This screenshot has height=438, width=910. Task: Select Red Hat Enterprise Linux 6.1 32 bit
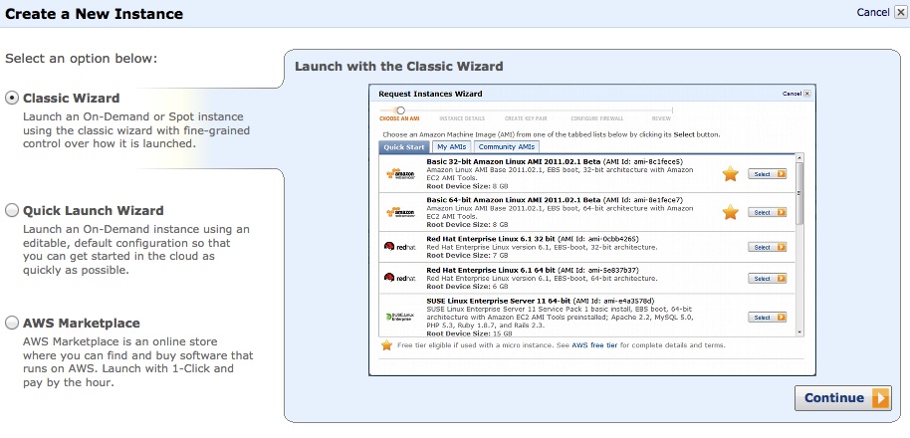pyautogui.click(x=767, y=247)
